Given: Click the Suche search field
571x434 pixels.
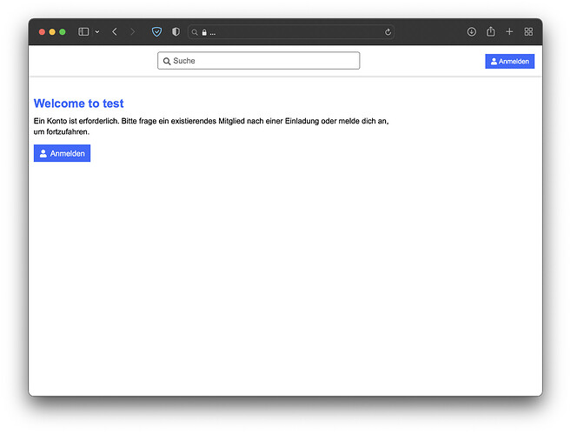Looking at the screenshot, I should point(258,61).
